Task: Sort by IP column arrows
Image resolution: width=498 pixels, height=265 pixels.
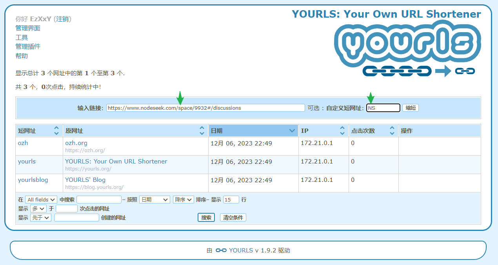Action: (x=342, y=131)
